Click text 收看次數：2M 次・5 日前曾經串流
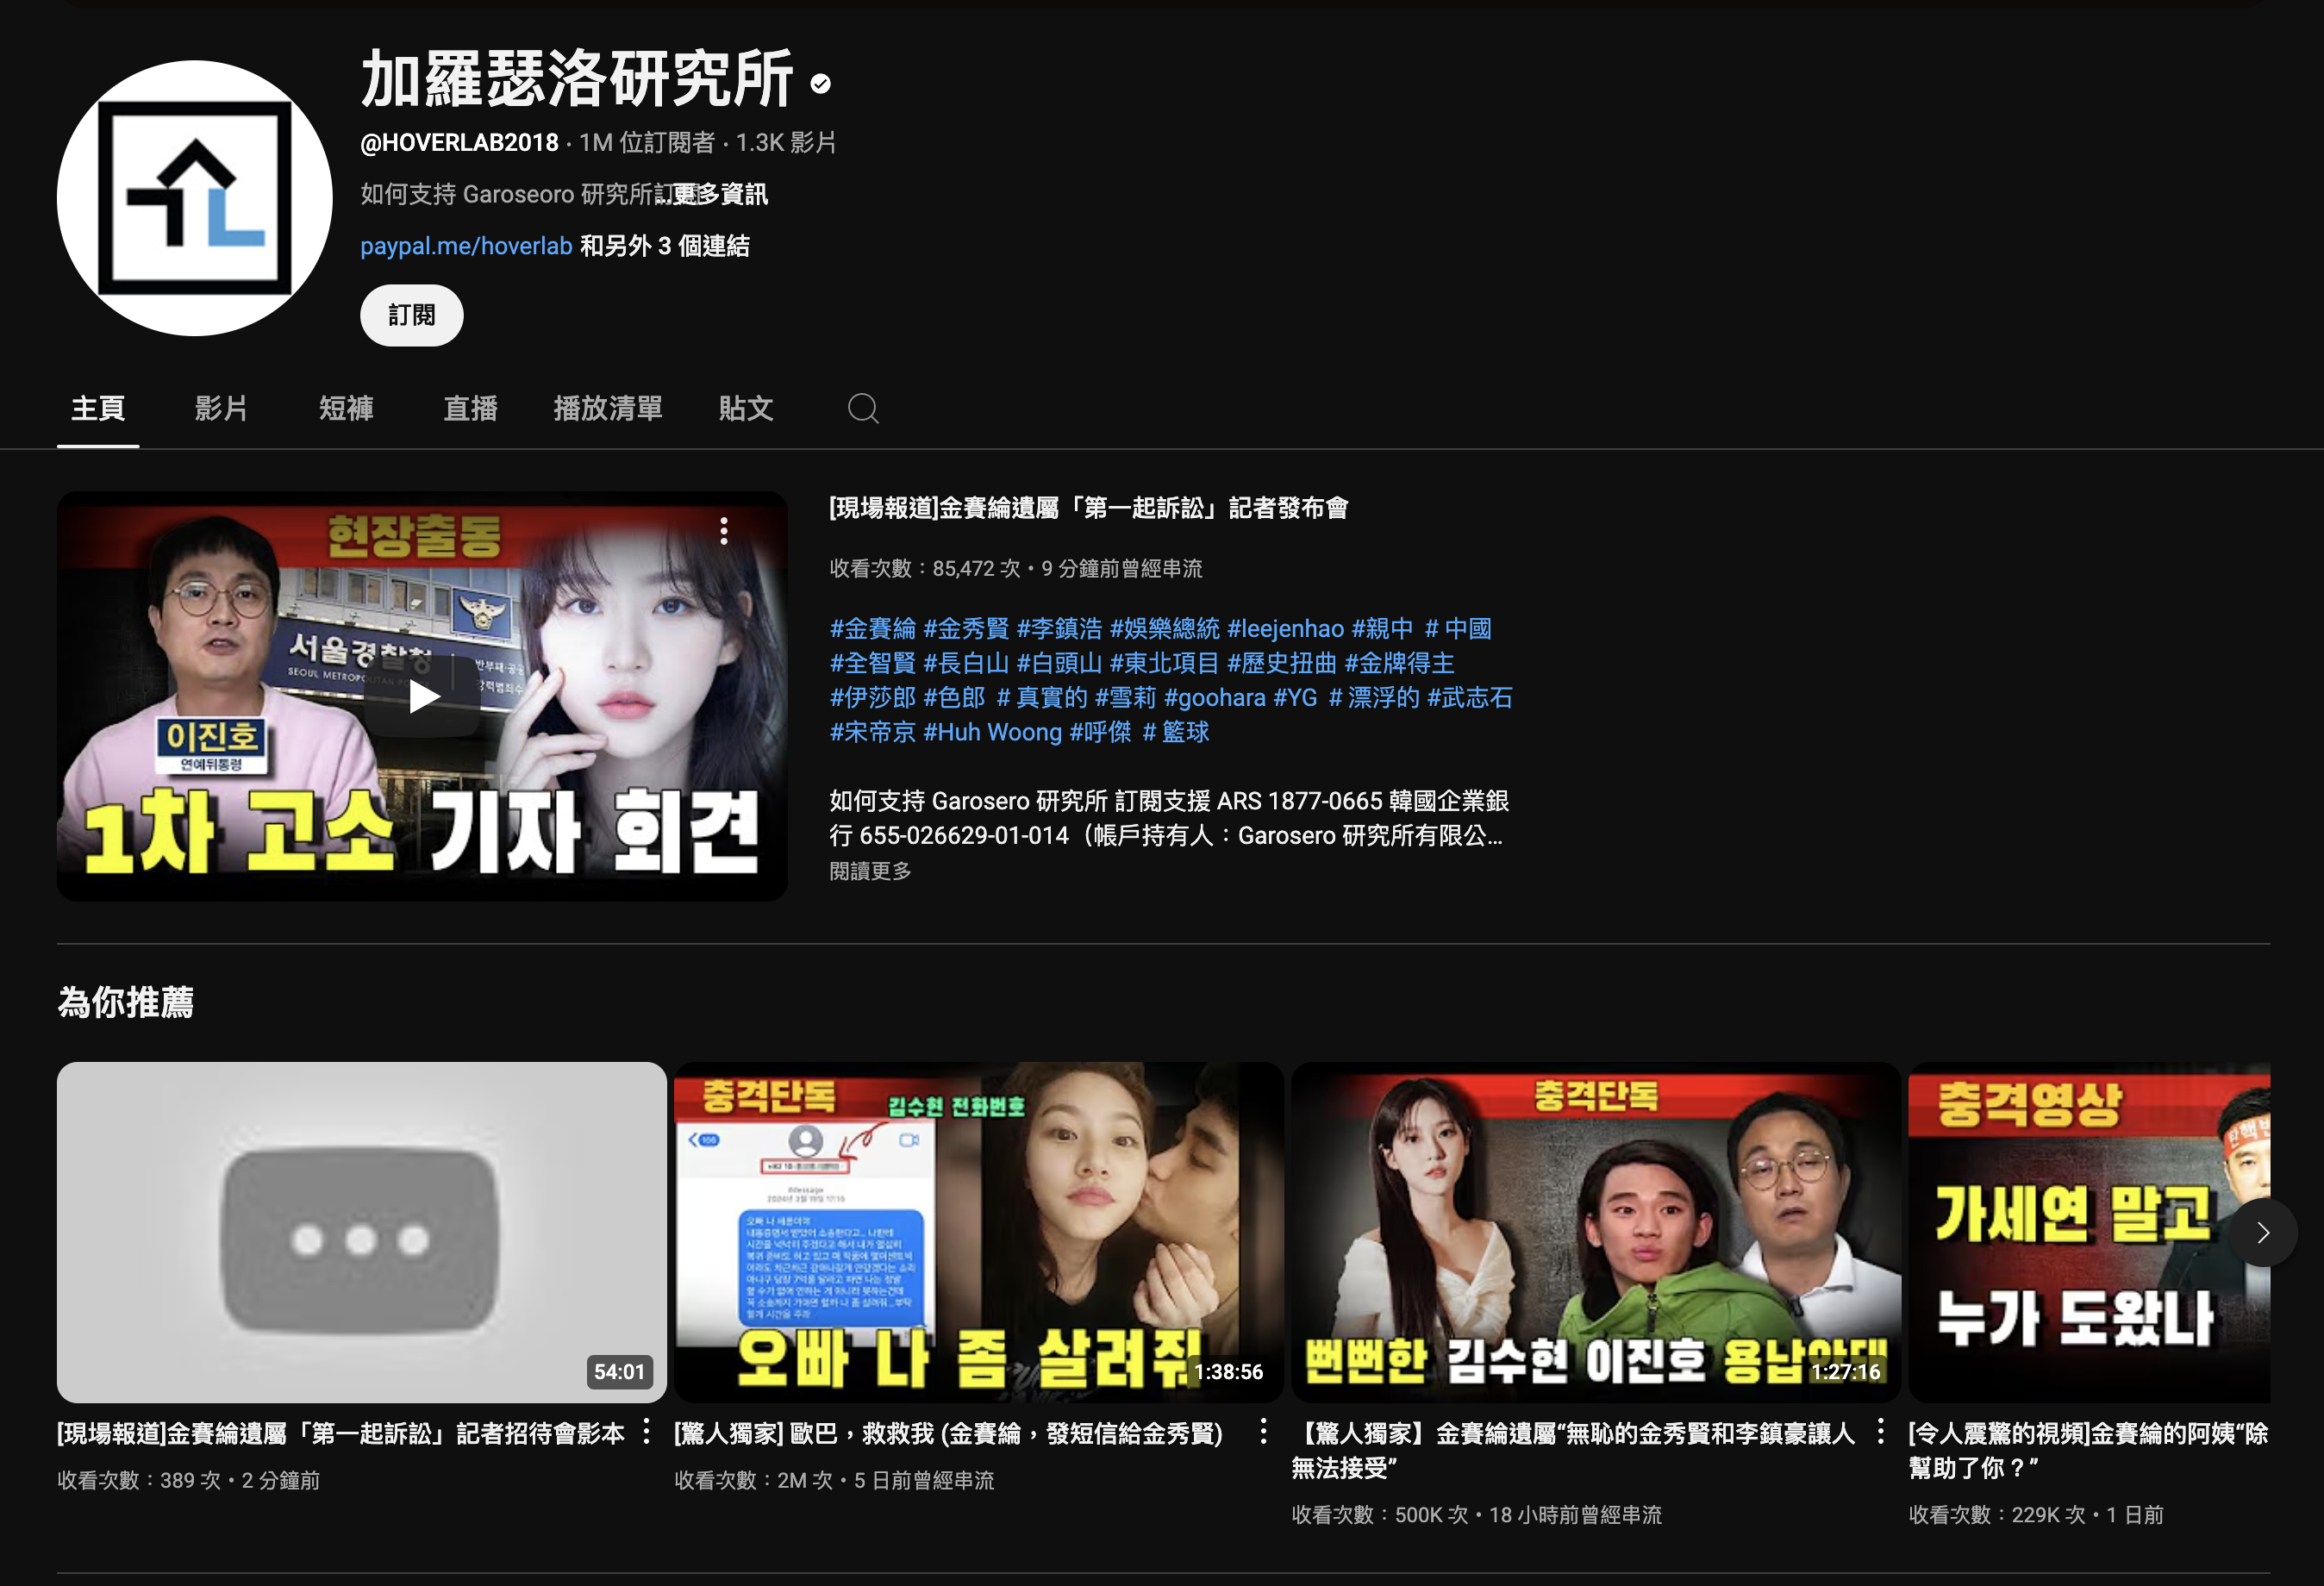 (x=834, y=1480)
